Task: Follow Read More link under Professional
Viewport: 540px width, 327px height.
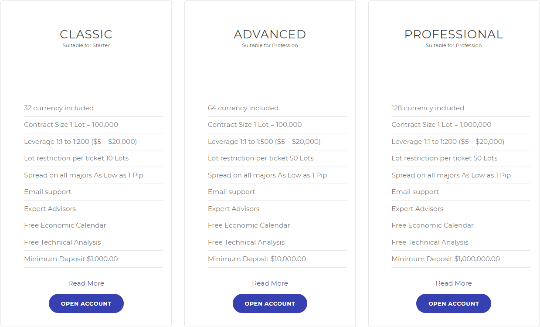Action: [x=454, y=283]
